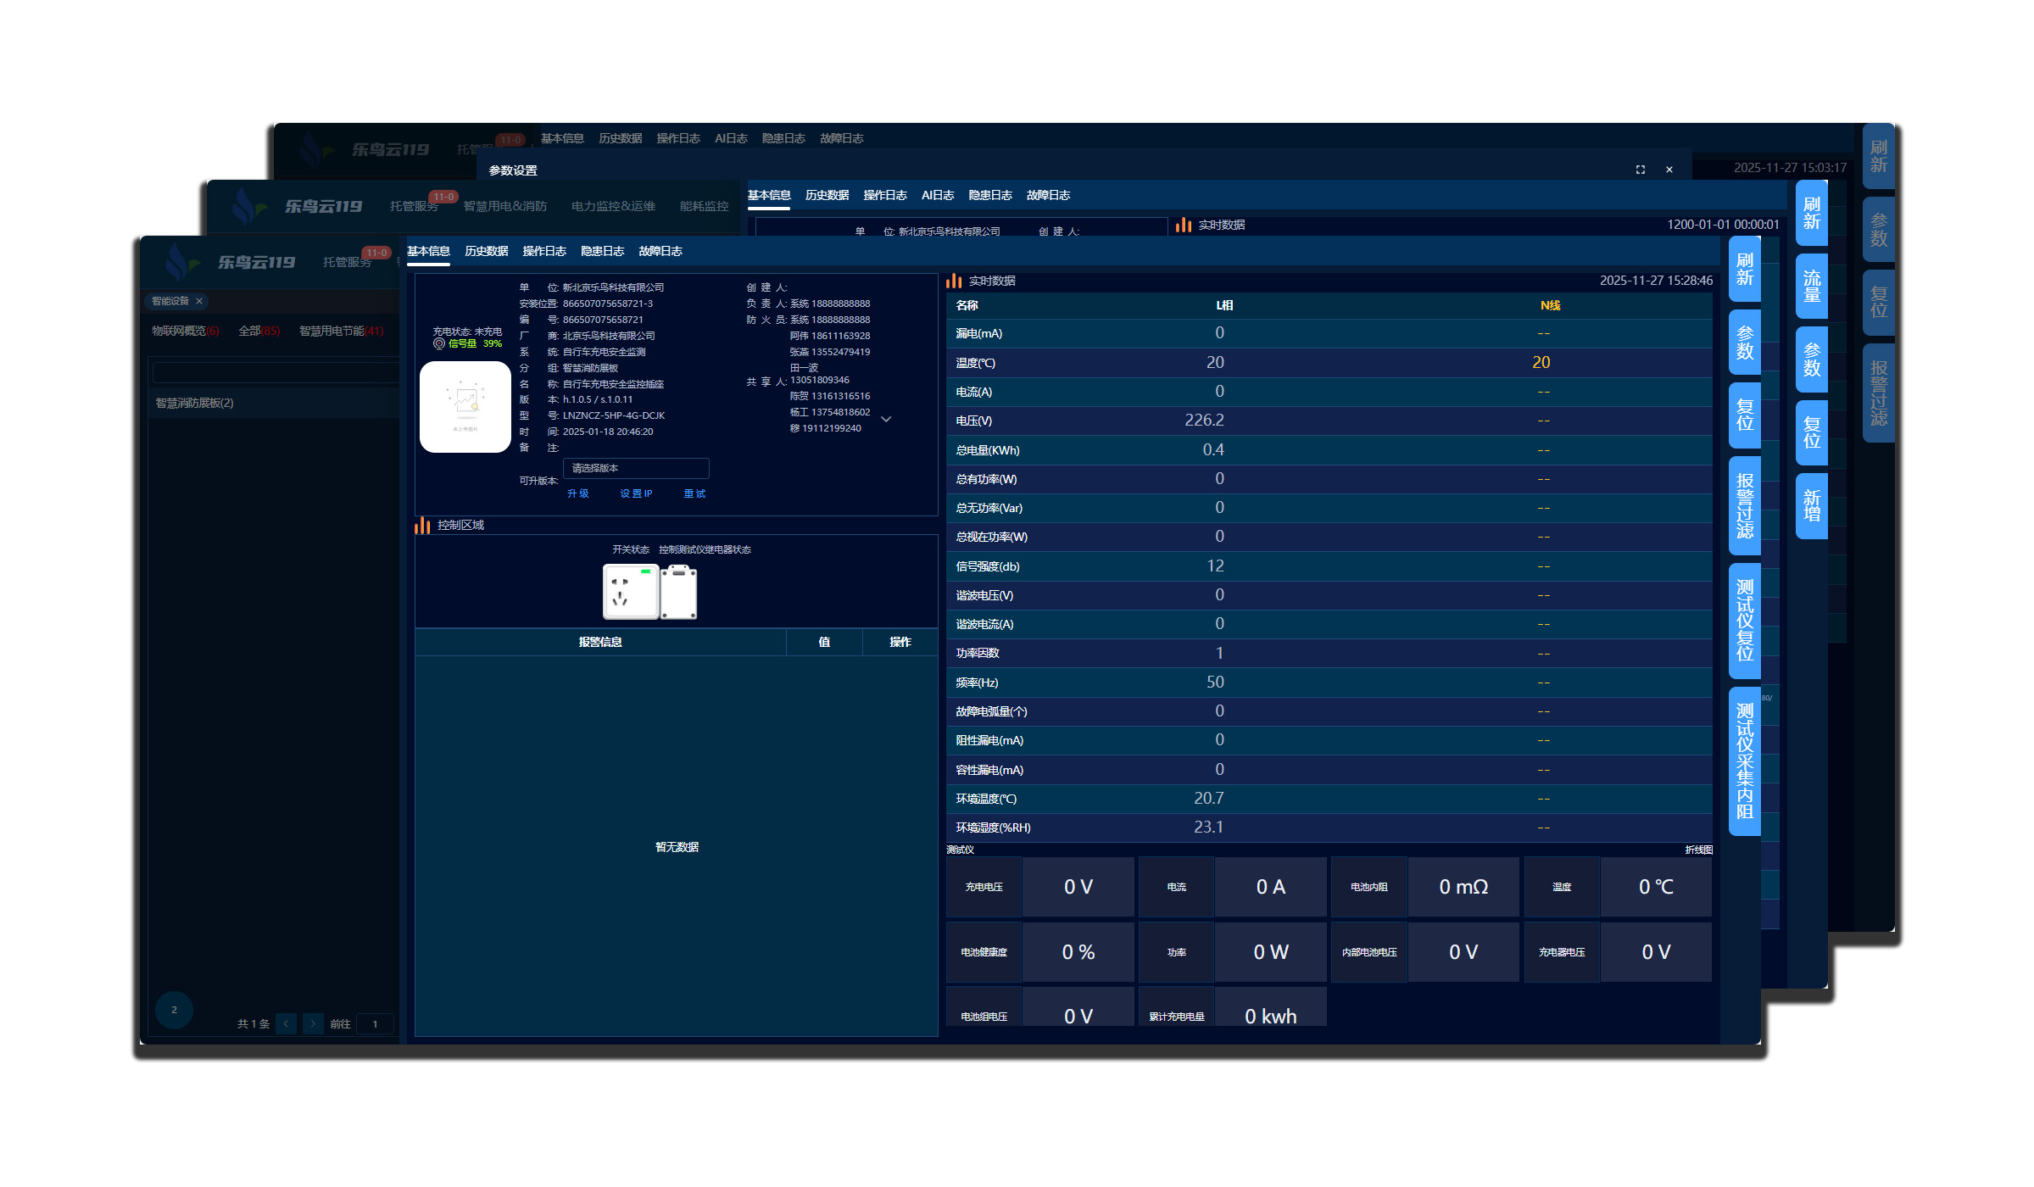Click the fullscreen icon in 参数设置 dialog
The image size is (2034, 1187).
[x=1640, y=170]
